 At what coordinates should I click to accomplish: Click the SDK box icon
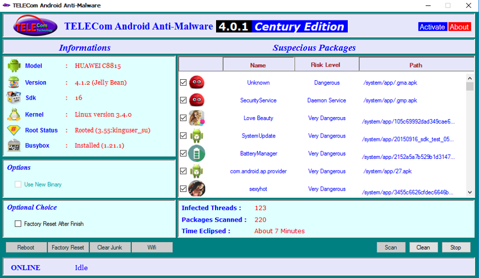point(14,98)
